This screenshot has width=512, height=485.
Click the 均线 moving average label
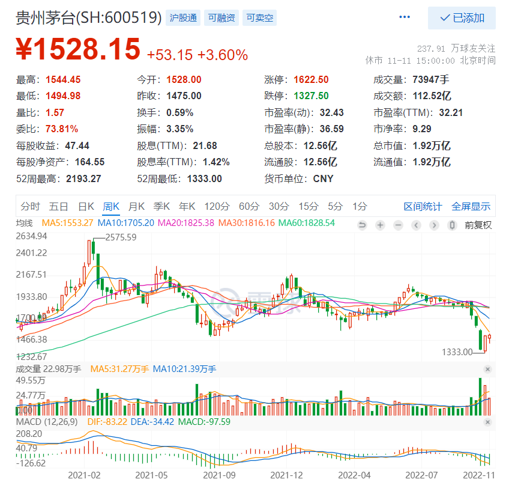pos(25,223)
